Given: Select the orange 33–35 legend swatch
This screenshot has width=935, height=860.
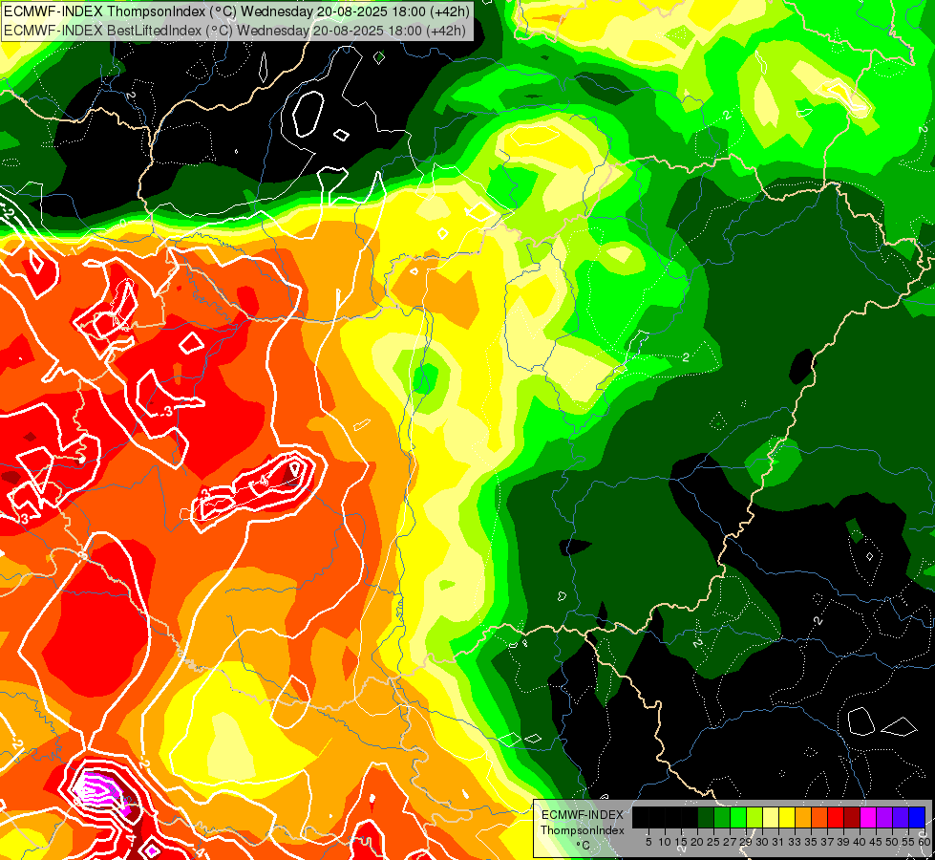Looking at the screenshot, I should pyautogui.click(x=803, y=817).
